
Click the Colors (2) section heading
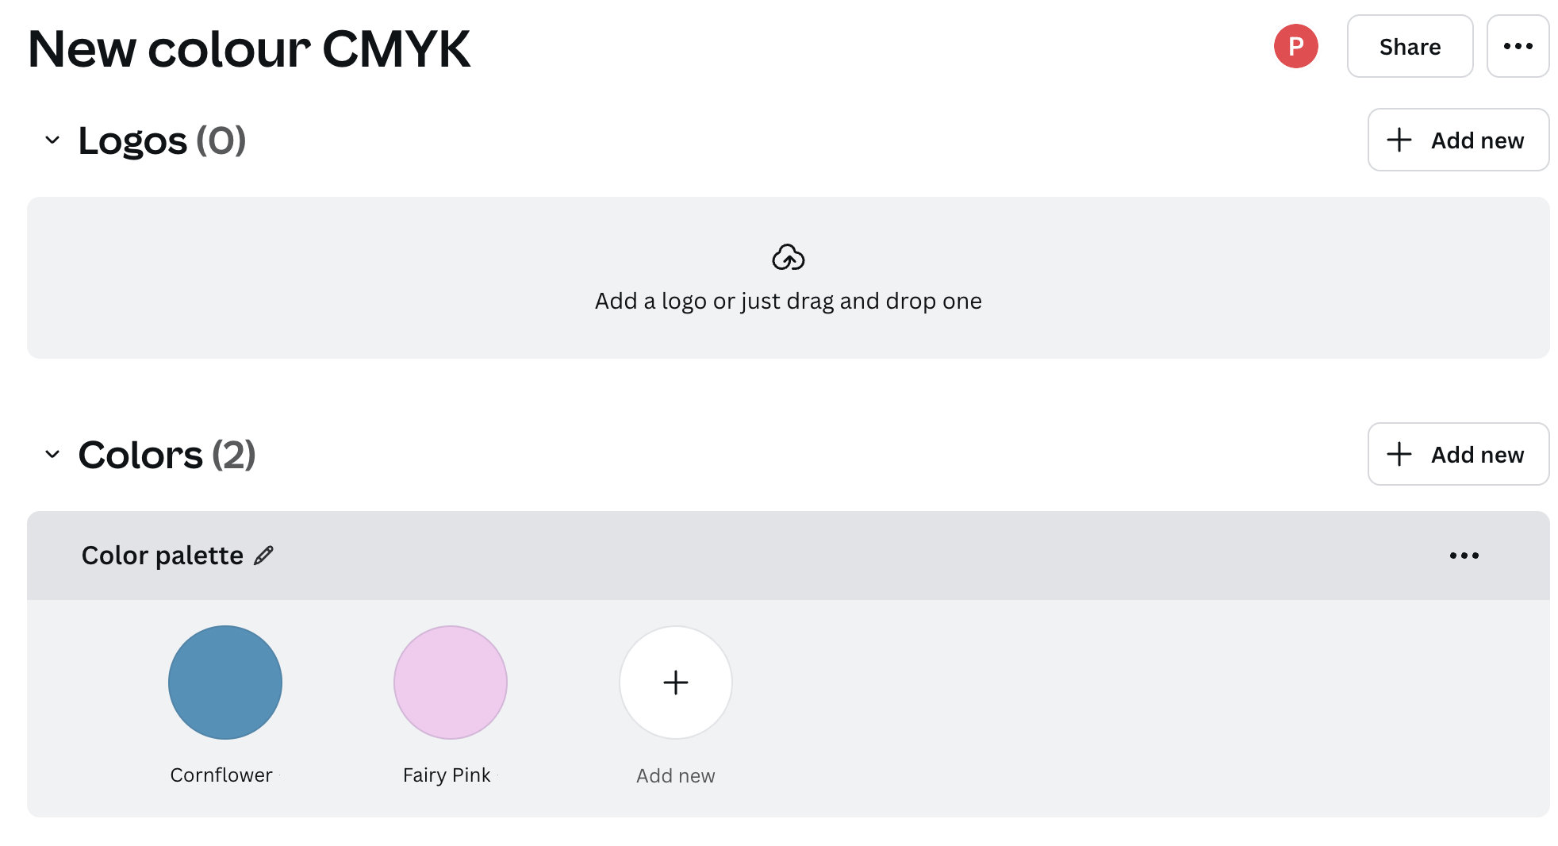(167, 455)
